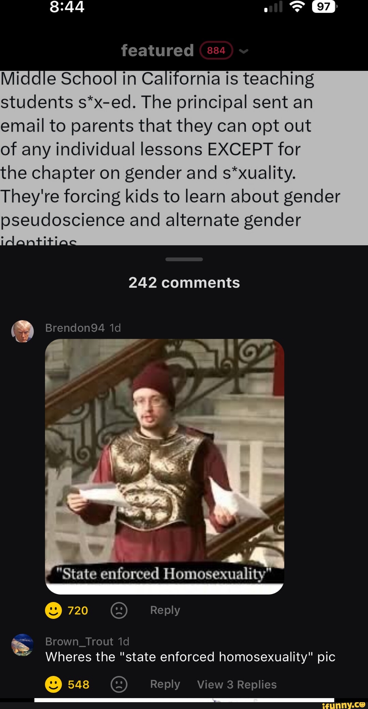Unsmile Brendon94's comment with sad face

pyautogui.click(x=119, y=610)
